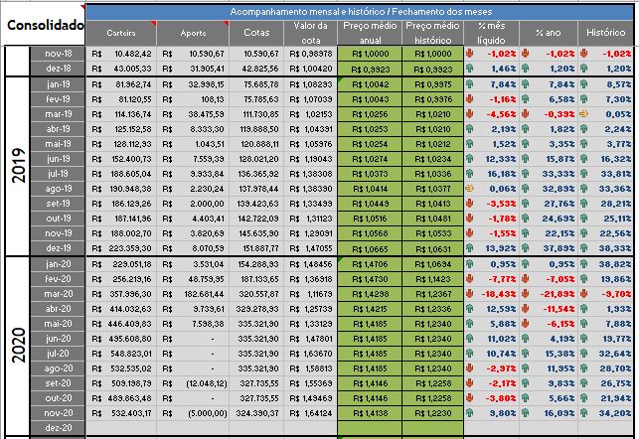The width and height of the screenshot is (639, 439).
Task: Select the 38,82% Histórico cell for jan-20
Action: click(605, 264)
